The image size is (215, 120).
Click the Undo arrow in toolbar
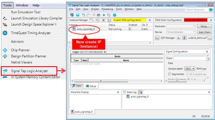pyautogui.click(x=83, y=15)
